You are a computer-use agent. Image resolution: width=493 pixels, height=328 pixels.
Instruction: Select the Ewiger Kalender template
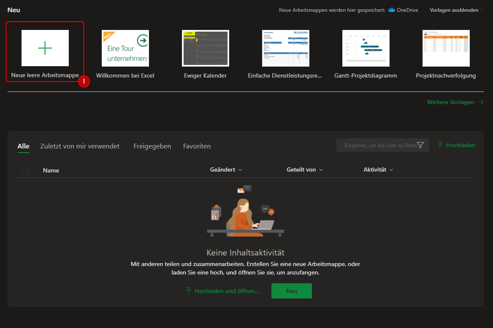206,48
